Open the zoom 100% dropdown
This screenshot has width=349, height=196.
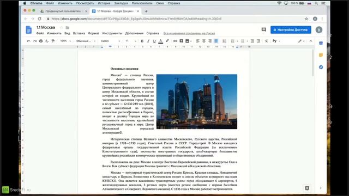coord(65,41)
